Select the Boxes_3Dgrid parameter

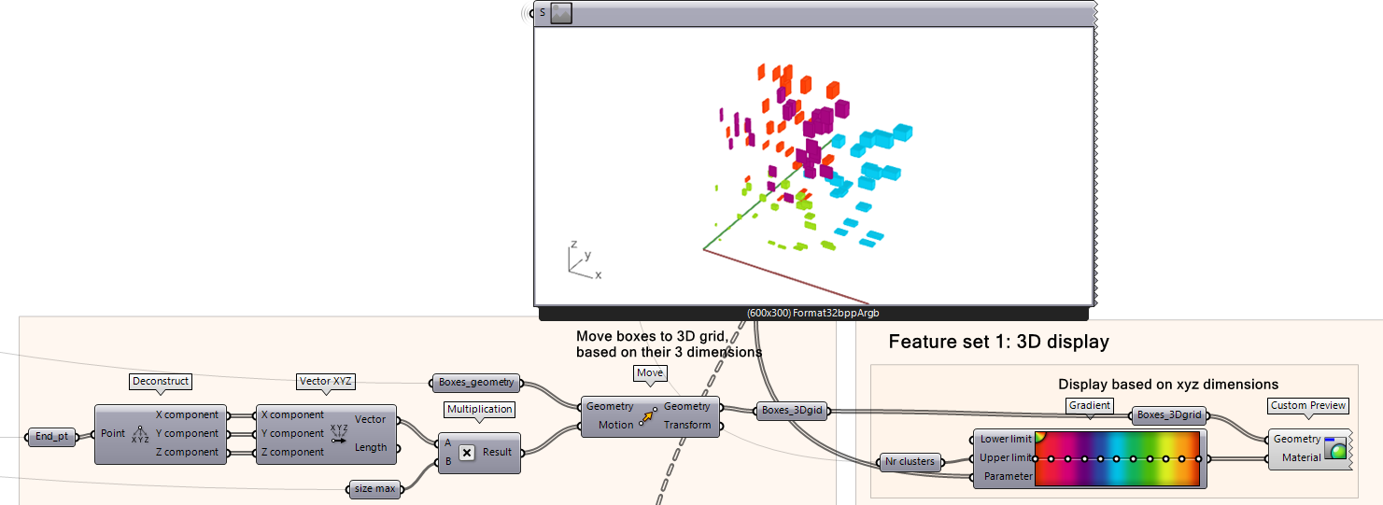1170,415
